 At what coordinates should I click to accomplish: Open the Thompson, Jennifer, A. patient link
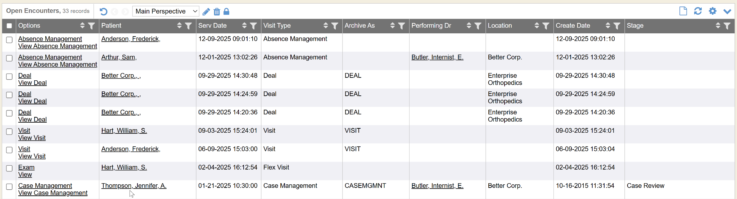(x=134, y=186)
